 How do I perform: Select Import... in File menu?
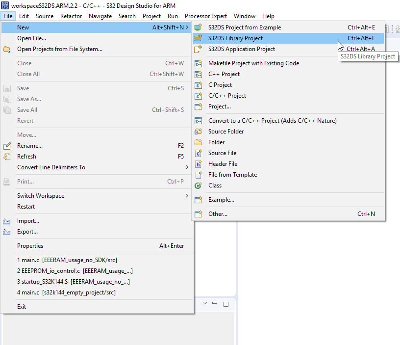coord(97,221)
